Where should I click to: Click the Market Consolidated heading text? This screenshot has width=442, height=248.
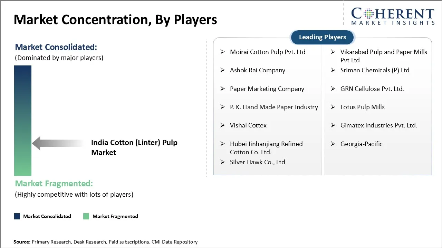(56, 47)
